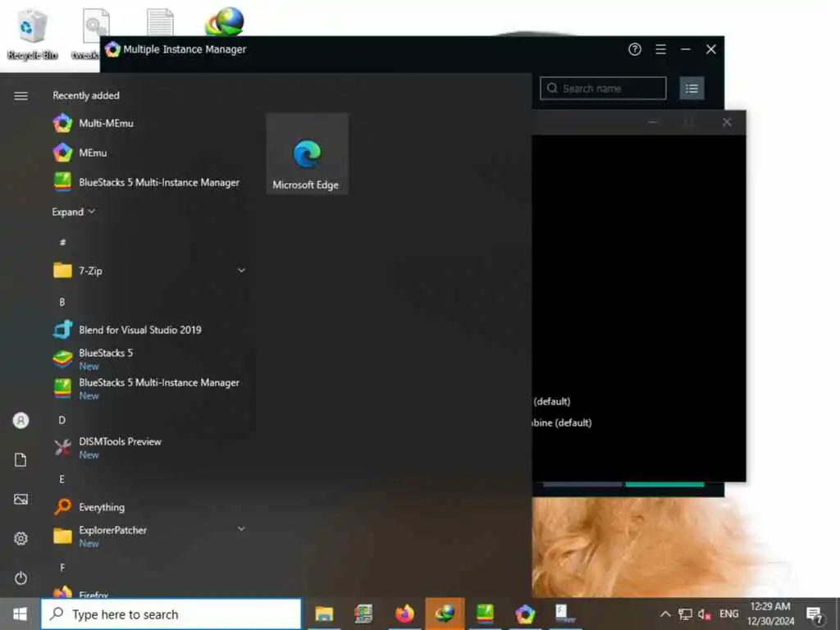Select Internet Download Manager desktop icon

[225, 21]
